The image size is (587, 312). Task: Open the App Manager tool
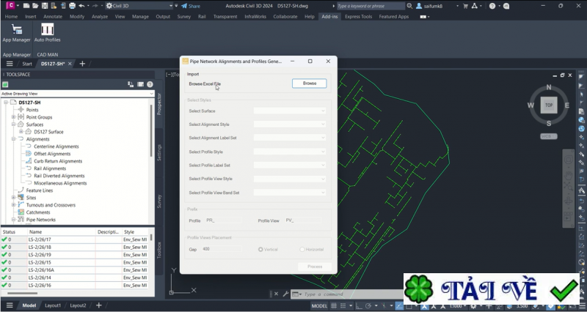click(x=16, y=30)
